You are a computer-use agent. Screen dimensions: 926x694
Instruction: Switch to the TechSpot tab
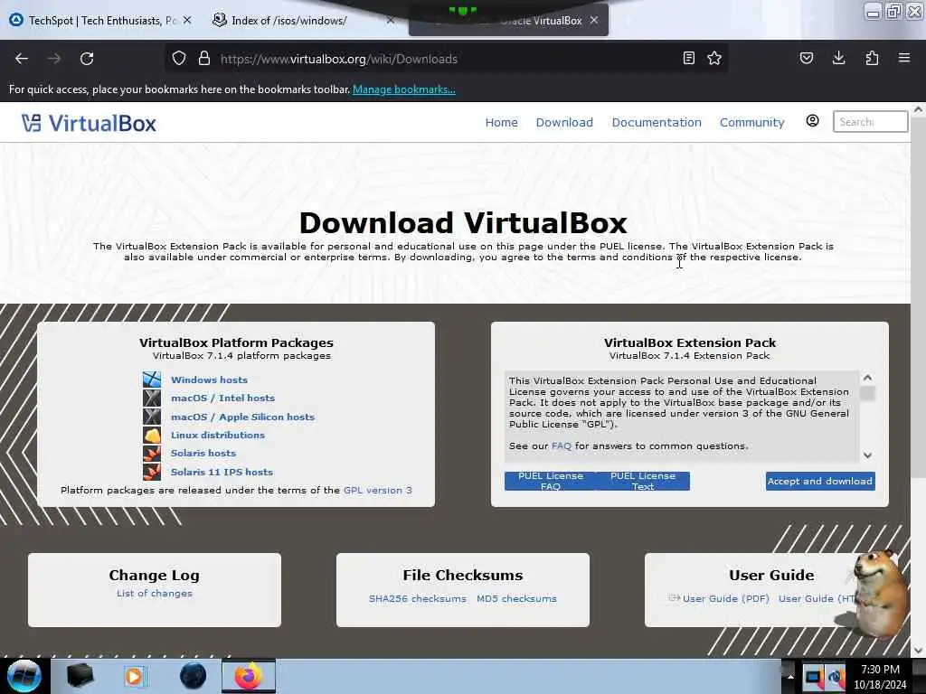click(x=100, y=20)
